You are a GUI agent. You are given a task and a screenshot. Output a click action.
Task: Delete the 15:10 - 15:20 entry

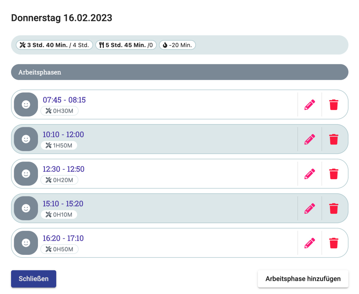pos(334,208)
